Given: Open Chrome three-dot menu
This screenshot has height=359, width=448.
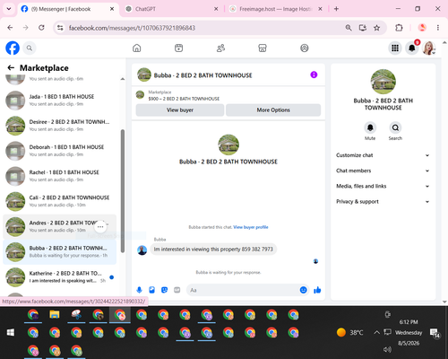Looking at the screenshot, I should tap(438, 28).
